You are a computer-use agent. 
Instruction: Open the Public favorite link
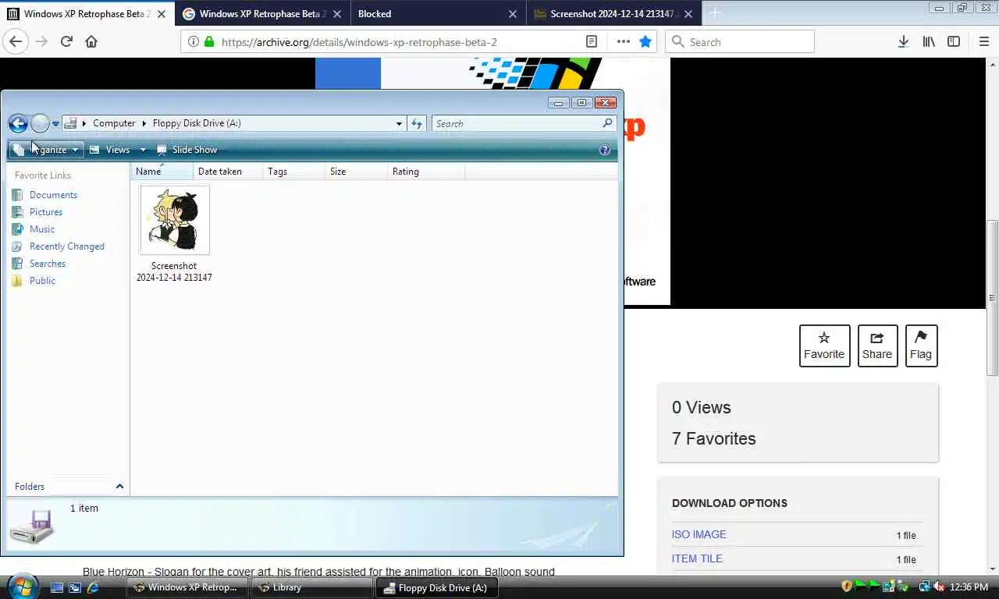coord(42,281)
